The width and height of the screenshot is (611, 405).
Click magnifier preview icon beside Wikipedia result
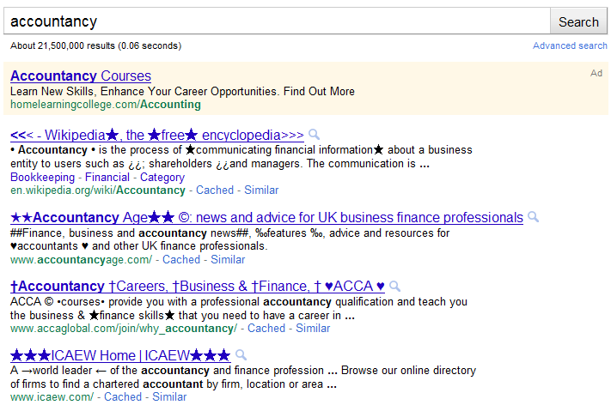coord(314,135)
